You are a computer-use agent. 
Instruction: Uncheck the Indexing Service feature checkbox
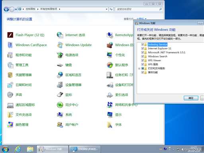[143, 44]
